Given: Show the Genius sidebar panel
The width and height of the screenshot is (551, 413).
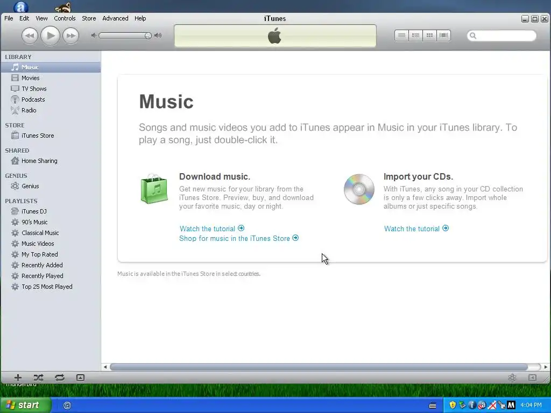Looking at the screenshot, I should tap(532, 378).
